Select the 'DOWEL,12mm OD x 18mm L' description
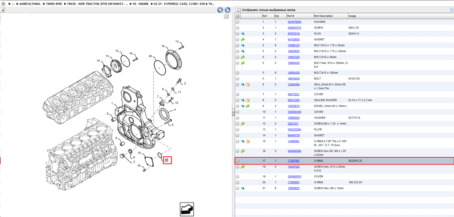Viewport: 454px width, 217px height. point(331,106)
